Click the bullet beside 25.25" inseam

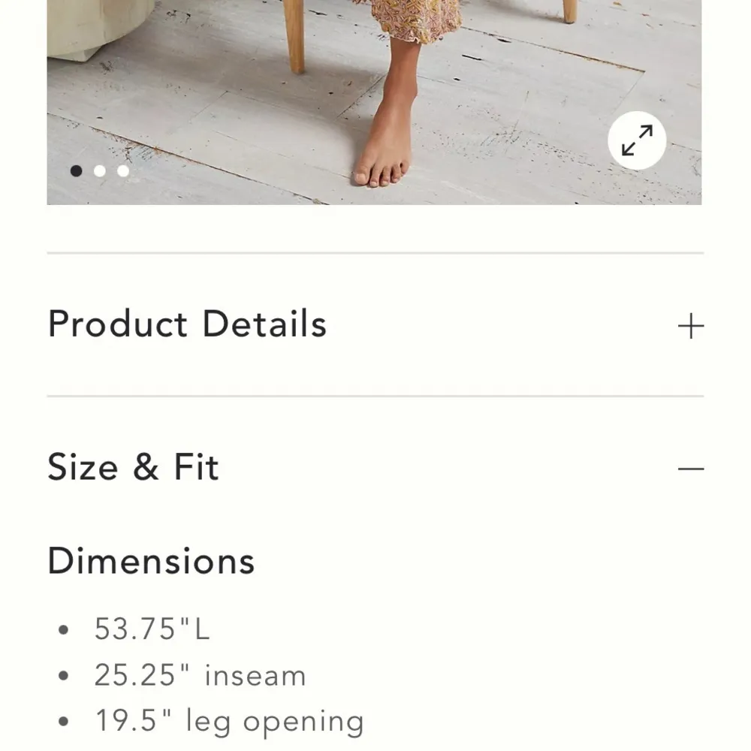64,676
